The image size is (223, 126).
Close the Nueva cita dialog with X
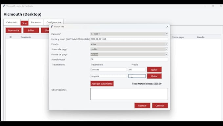pyautogui.click(x=167, y=27)
